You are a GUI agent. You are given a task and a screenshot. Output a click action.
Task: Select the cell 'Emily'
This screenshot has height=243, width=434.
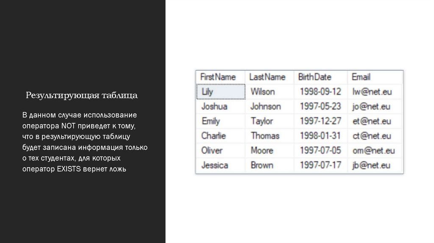pyautogui.click(x=220, y=121)
